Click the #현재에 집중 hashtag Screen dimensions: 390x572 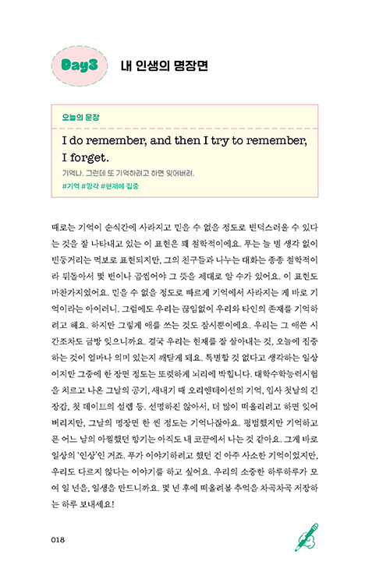tap(120, 186)
